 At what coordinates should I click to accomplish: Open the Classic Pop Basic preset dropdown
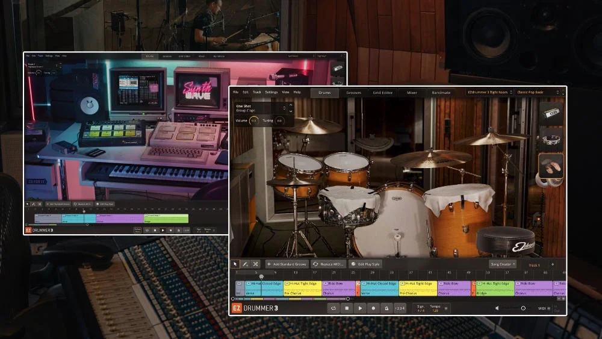[538, 92]
